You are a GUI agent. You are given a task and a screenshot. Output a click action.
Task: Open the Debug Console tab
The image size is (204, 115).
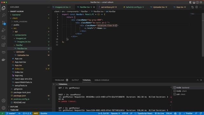(102, 80)
